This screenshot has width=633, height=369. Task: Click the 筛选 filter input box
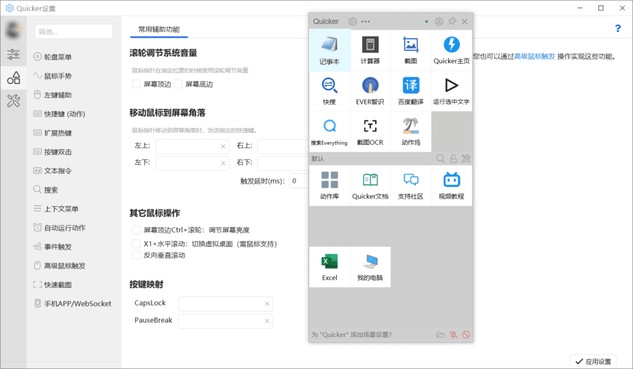[x=74, y=32]
